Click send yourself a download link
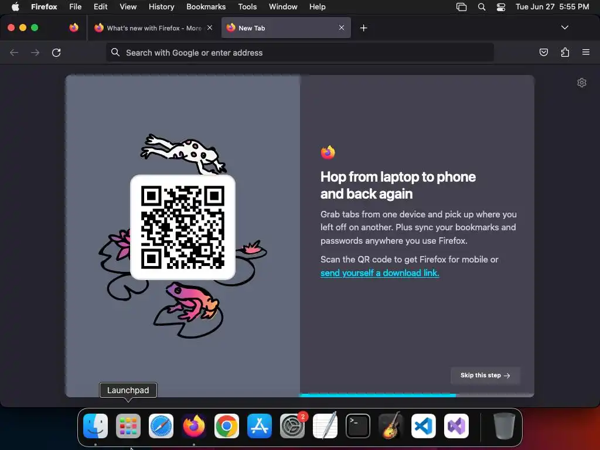The width and height of the screenshot is (600, 450). [380, 273]
